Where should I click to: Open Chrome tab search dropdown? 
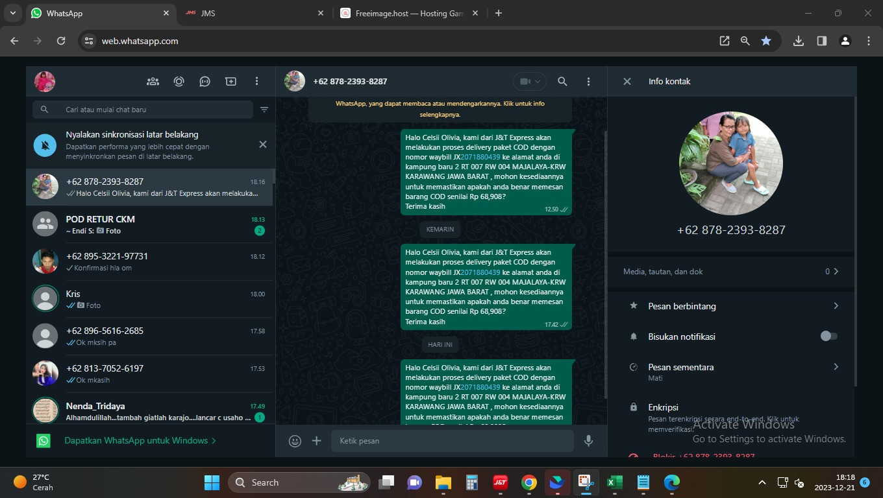click(x=12, y=13)
